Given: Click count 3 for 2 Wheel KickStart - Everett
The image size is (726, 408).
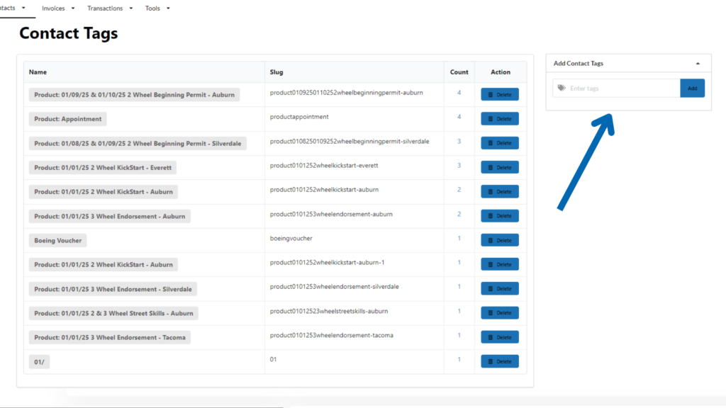Looking at the screenshot, I should click(459, 165).
